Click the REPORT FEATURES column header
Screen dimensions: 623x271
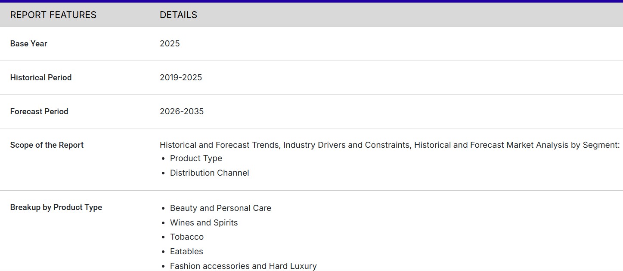tap(53, 15)
